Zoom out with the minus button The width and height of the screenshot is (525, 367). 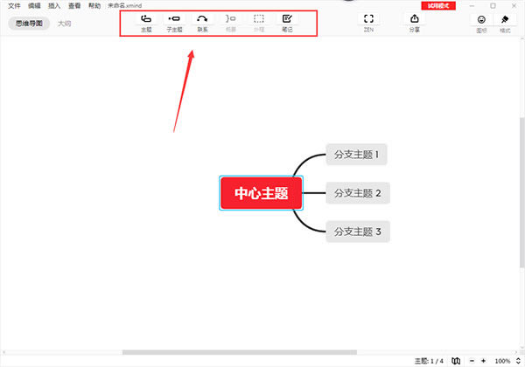coord(472,360)
